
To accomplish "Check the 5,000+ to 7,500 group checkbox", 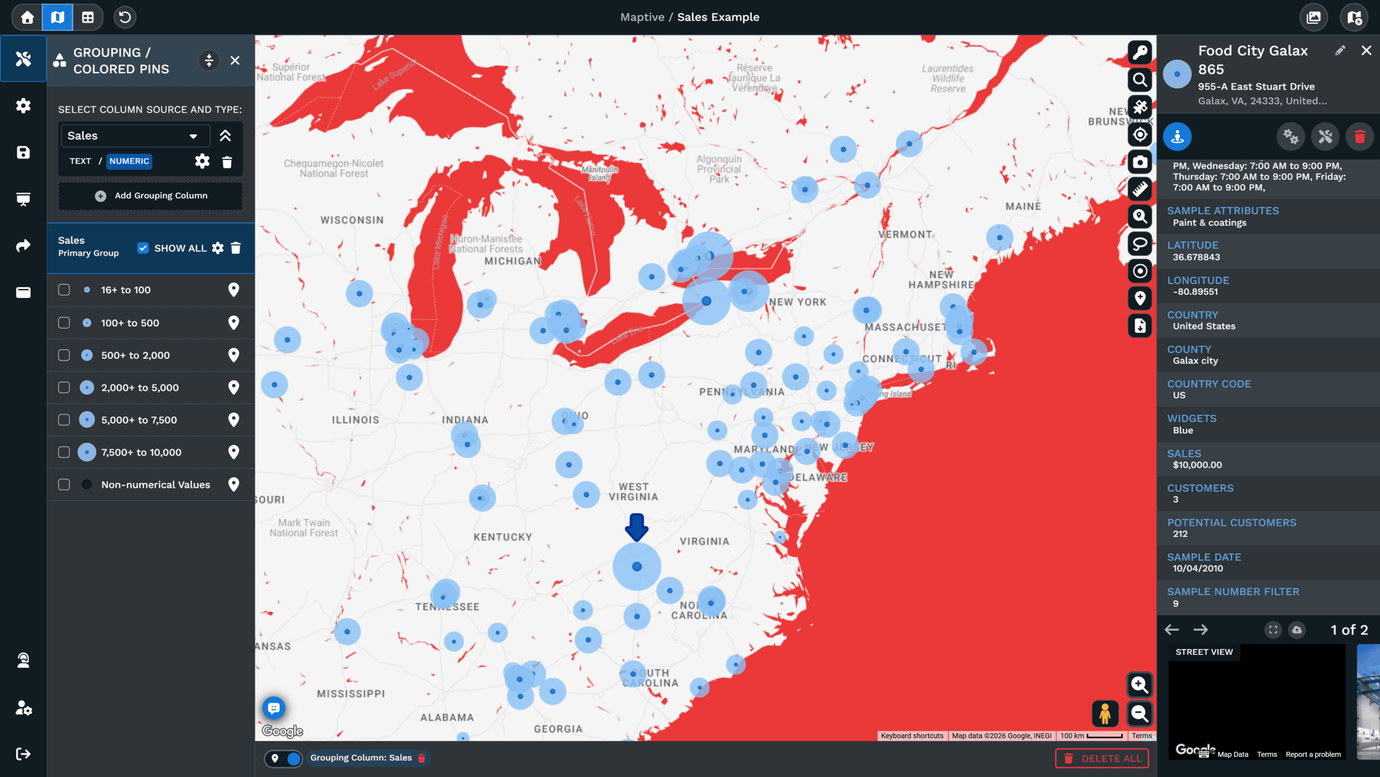I will (x=64, y=420).
